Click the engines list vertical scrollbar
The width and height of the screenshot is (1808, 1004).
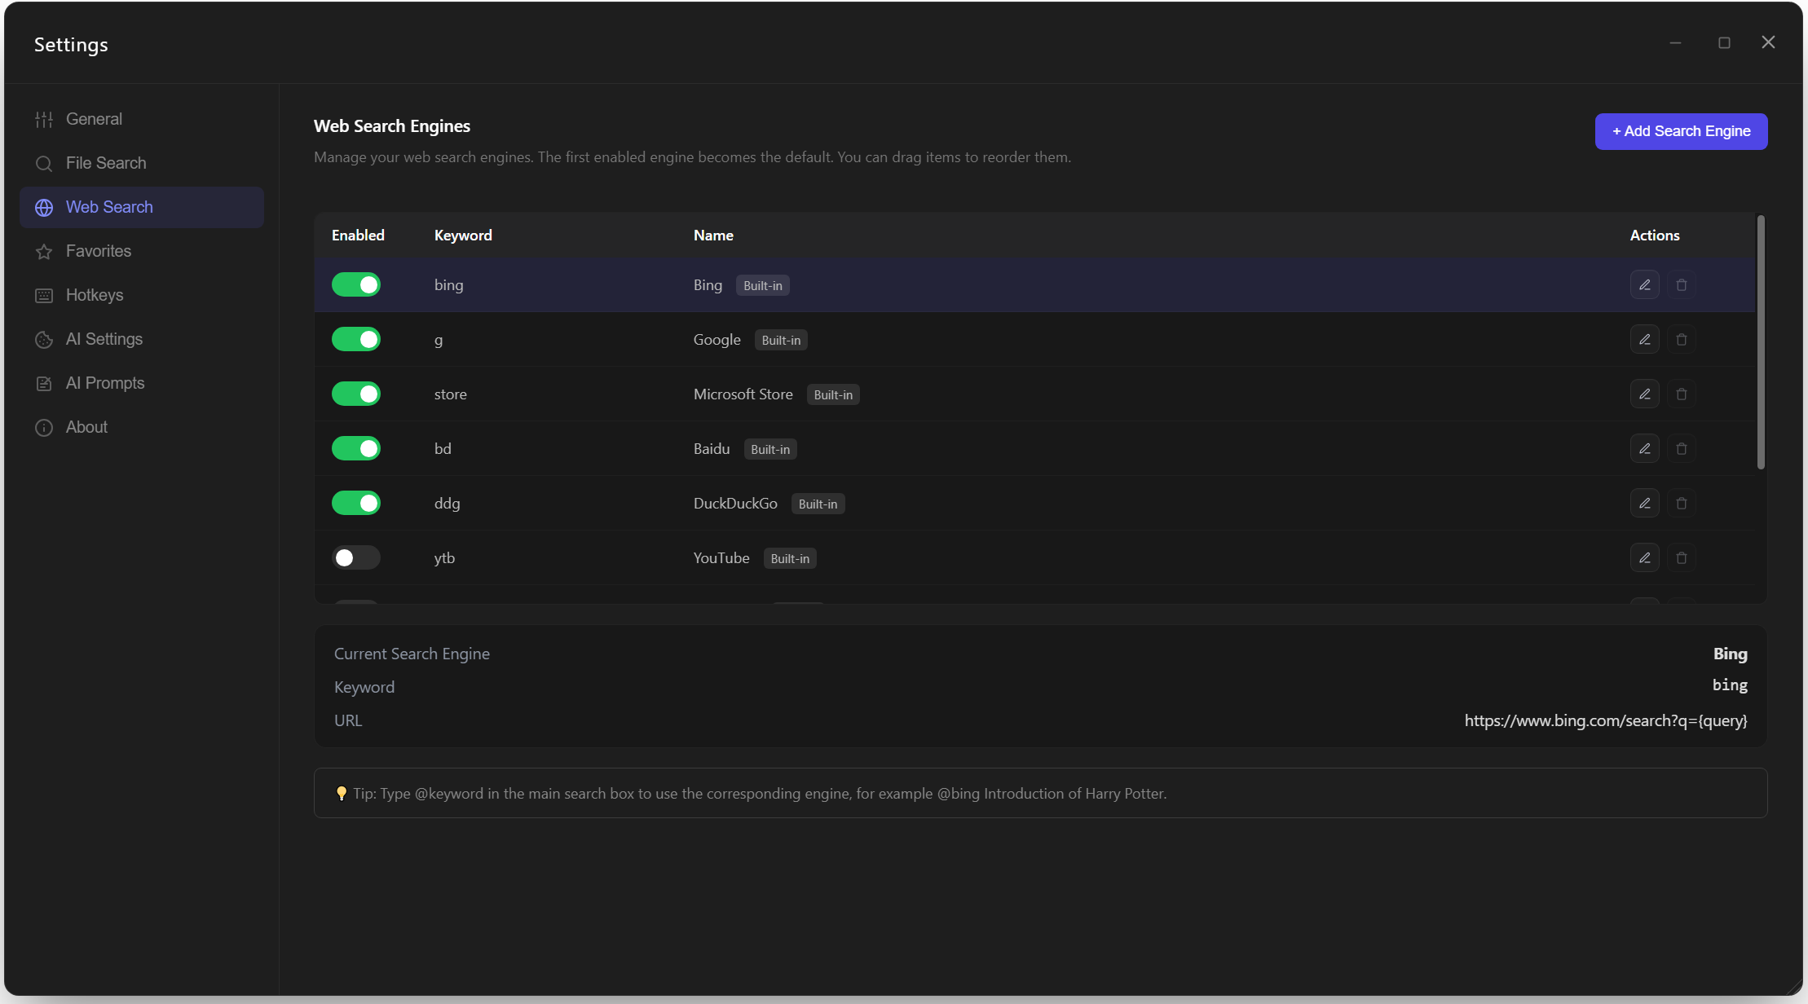[x=1761, y=342]
